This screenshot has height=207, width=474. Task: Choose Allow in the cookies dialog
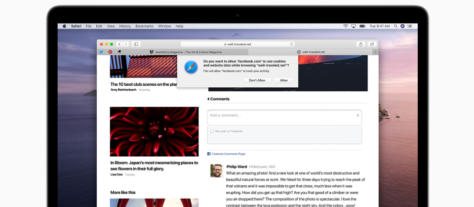click(284, 80)
